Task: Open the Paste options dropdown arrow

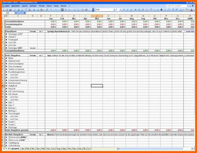Action: [44, 10]
